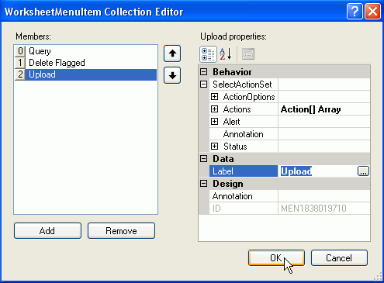This screenshot has height=283, width=384.
Task: Collapse the Design category
Action: click(x=204, y=184)
